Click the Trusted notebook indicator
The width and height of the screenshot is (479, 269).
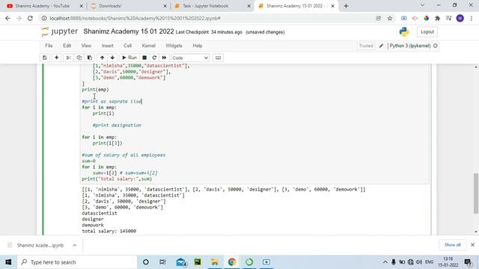(x=366, y=46)
